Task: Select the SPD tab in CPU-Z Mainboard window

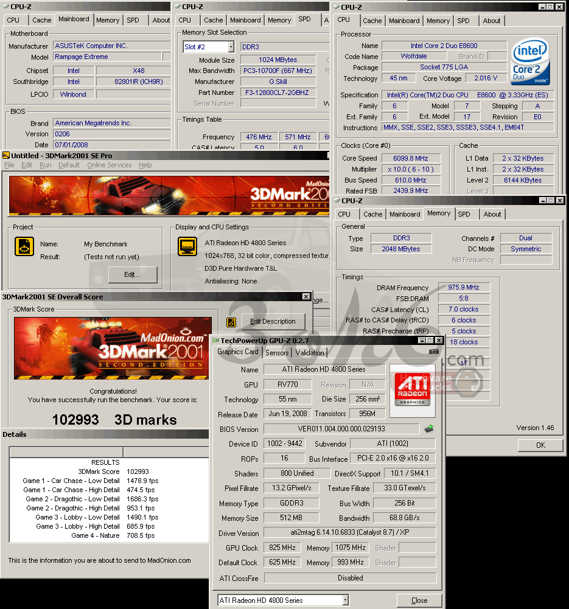Action: coord(133,20)
